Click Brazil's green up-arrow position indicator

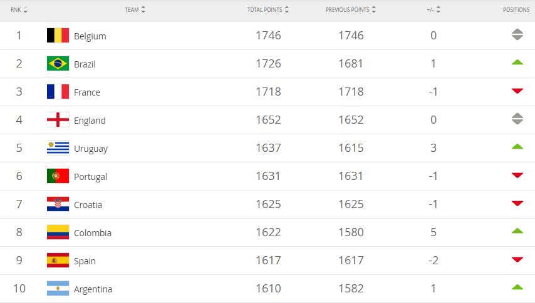coord(517,62)
